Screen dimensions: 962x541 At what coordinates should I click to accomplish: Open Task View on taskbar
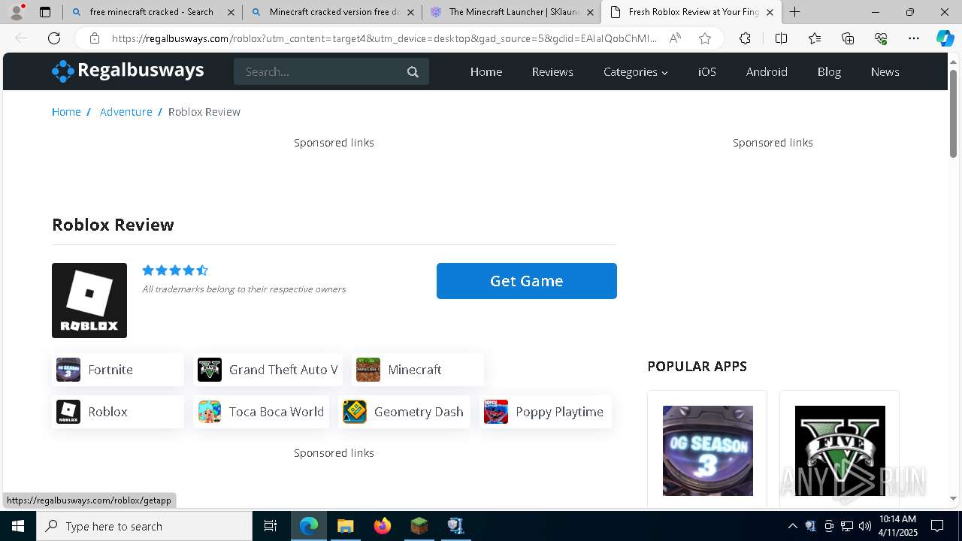pos(271,526)
